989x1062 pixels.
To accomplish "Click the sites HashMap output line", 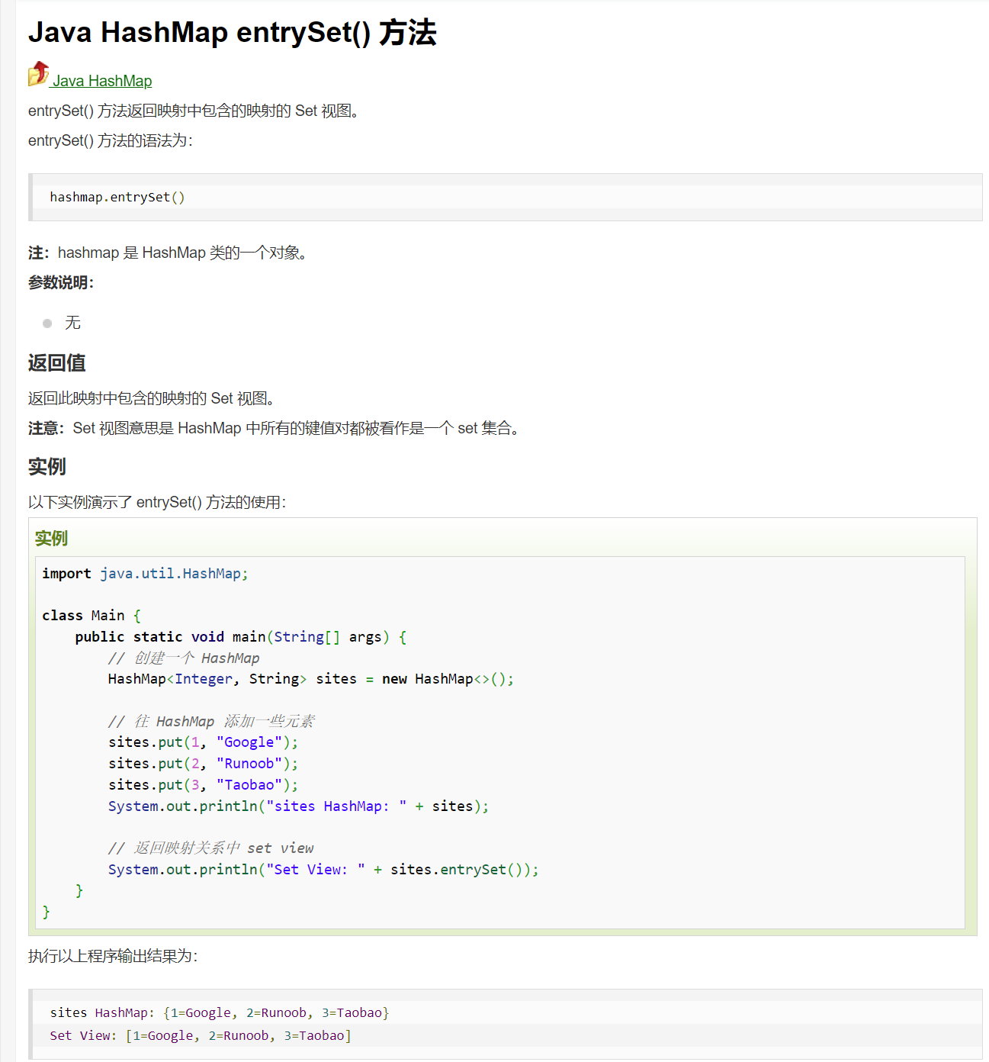I will pos(219,1012).
